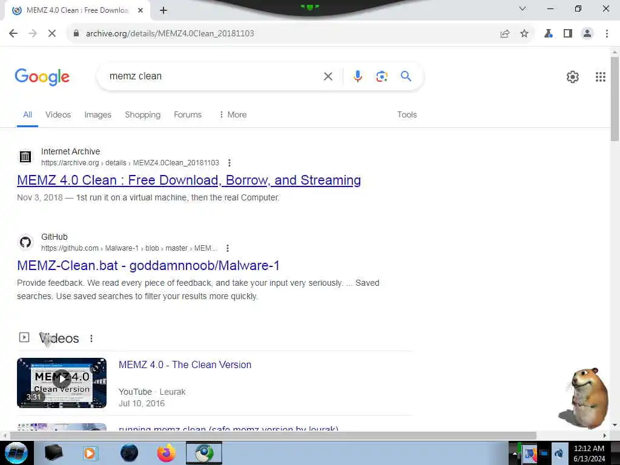Viewport: 620px width, 465px height.
Task: Open tab search chevron
Action: pyautogui.click(x=523, y=8)
